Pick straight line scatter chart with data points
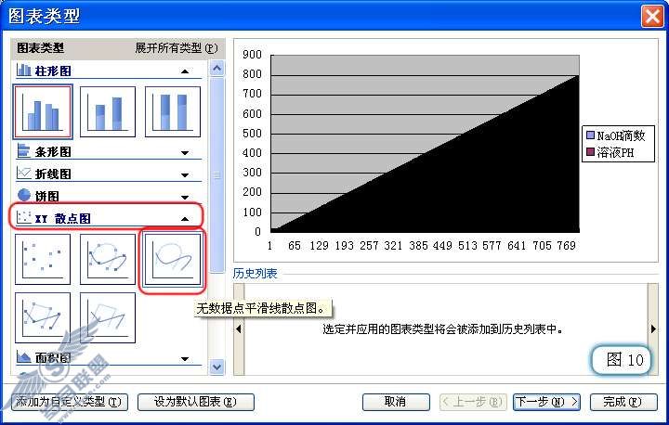This screenshot has width=669, height=425. (x=43, y=317)
